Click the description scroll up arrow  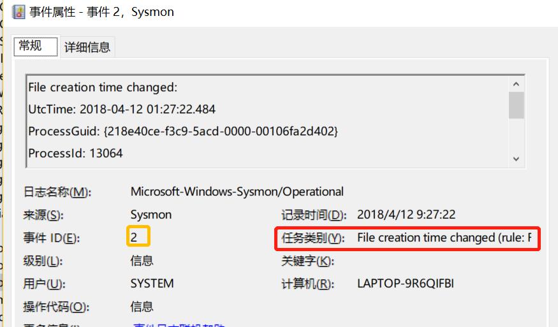pos(516,84)
